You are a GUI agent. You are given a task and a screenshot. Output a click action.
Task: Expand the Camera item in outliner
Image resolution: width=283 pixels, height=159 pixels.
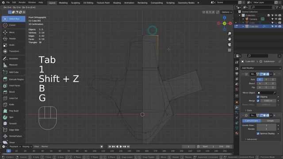[x=243, y=19]
